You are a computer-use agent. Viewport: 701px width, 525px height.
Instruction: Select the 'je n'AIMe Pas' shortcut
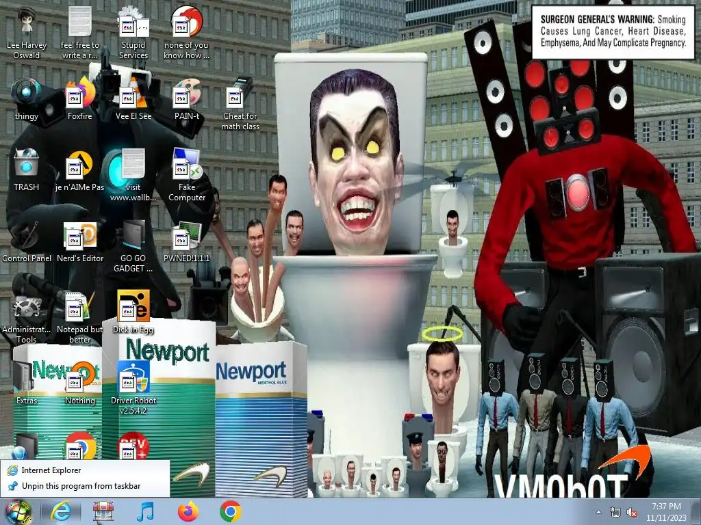tap(79, 170)
